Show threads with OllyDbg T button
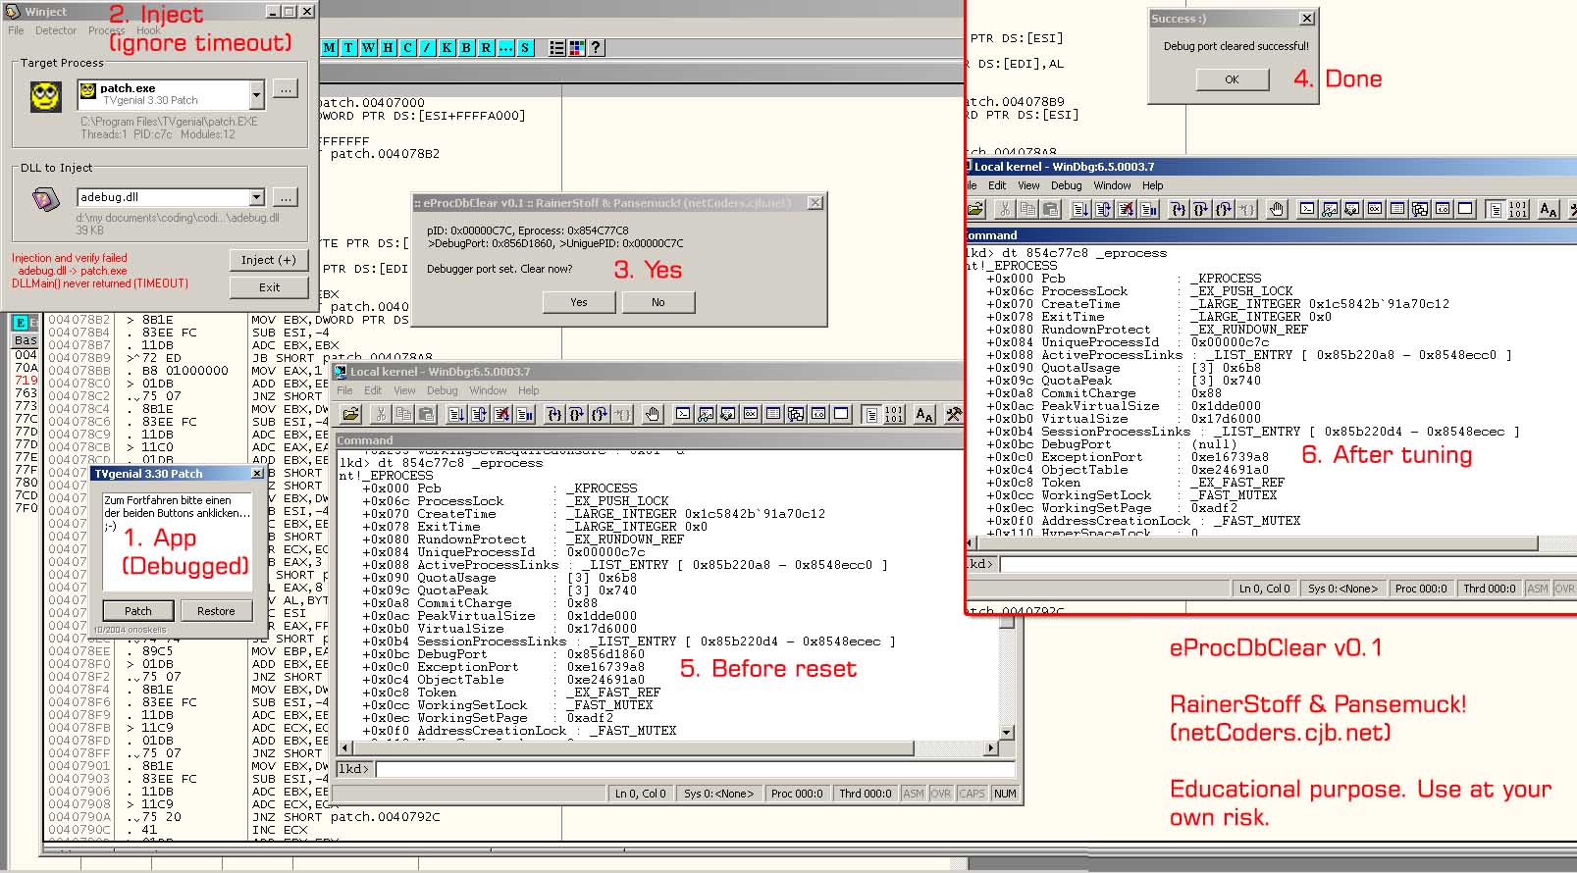 [x=348, y=47]
